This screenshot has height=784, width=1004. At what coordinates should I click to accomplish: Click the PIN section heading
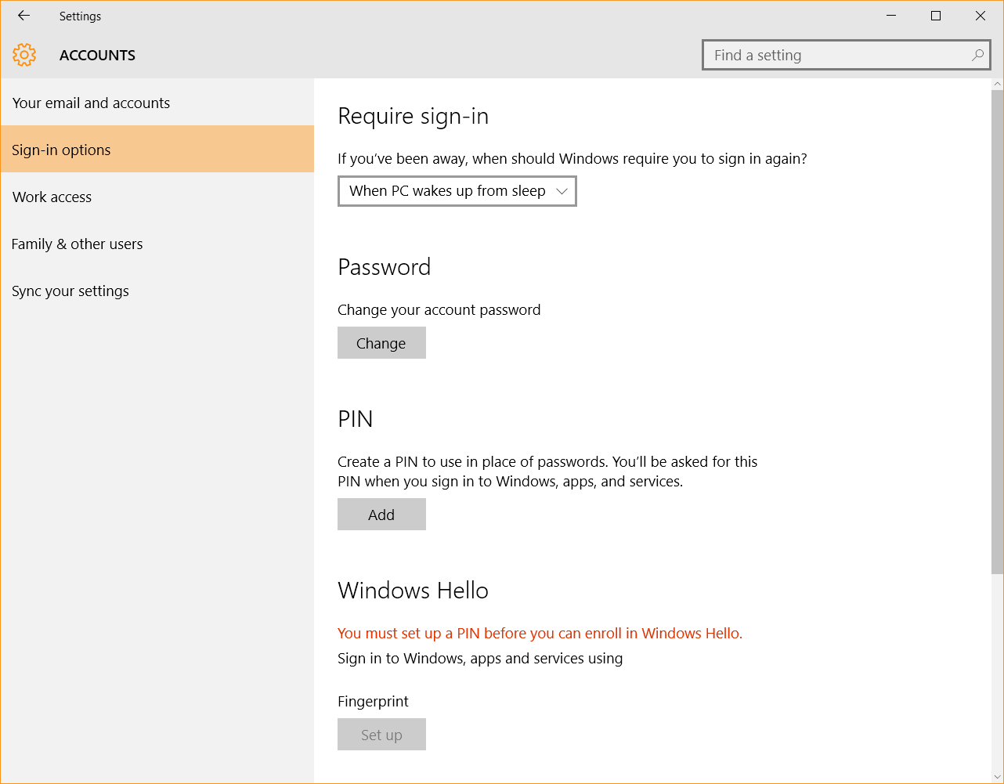pyautogui.click(x=355, y=419)
